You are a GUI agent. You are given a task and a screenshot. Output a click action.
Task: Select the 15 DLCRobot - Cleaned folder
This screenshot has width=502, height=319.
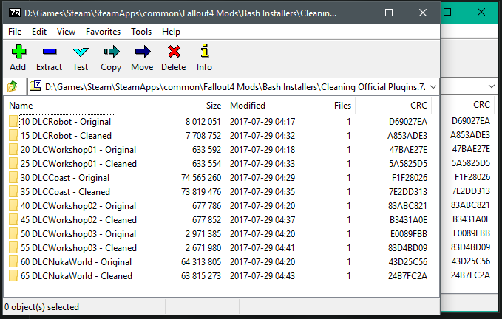(x=66, y=136)
